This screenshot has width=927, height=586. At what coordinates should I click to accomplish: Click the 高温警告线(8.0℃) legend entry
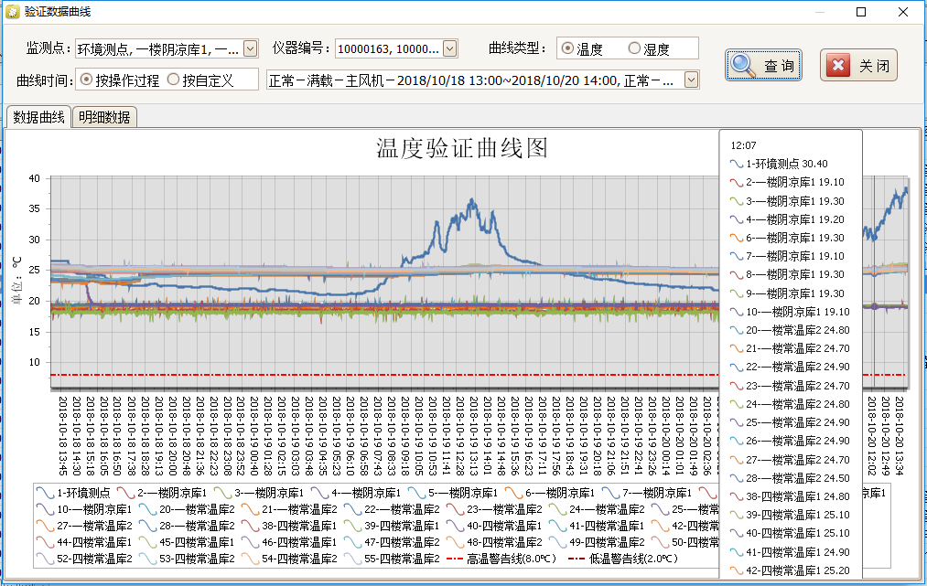[501, 559]
